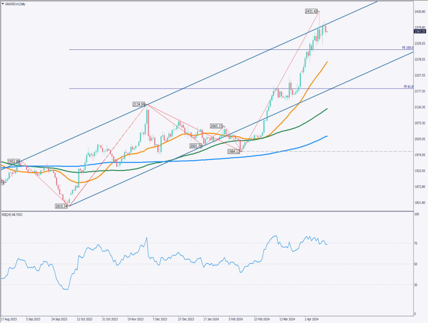Click the 1810.34 swing low label
This screenshot has height=323, width=428.
point(61,206)
